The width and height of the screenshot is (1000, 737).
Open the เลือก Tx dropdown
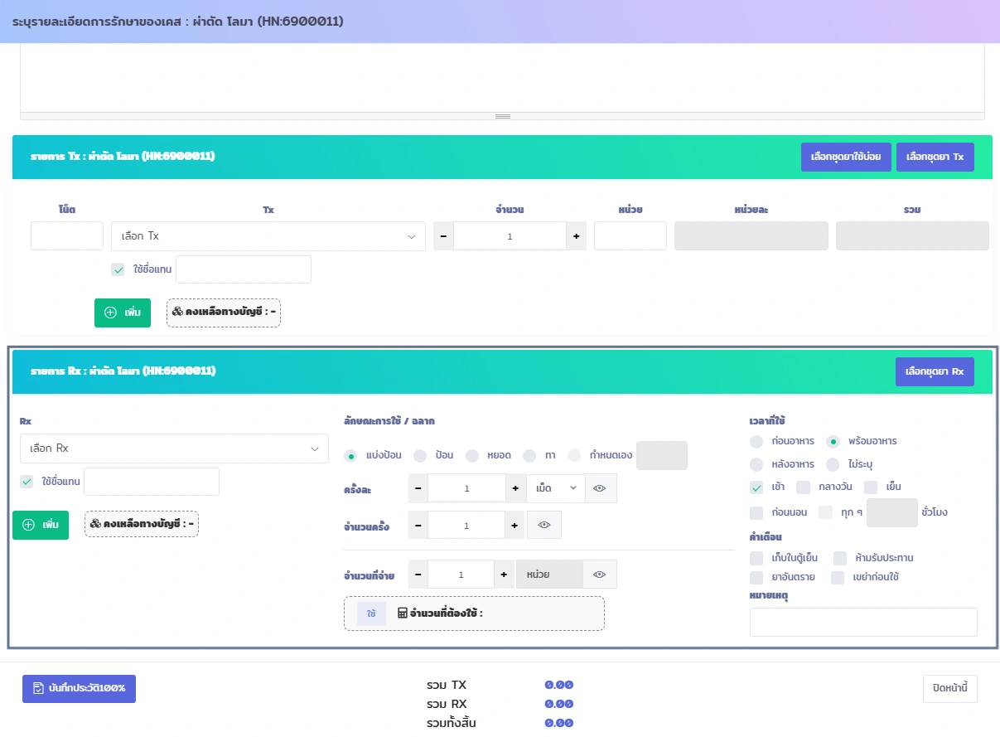click(x=268, y=236)
